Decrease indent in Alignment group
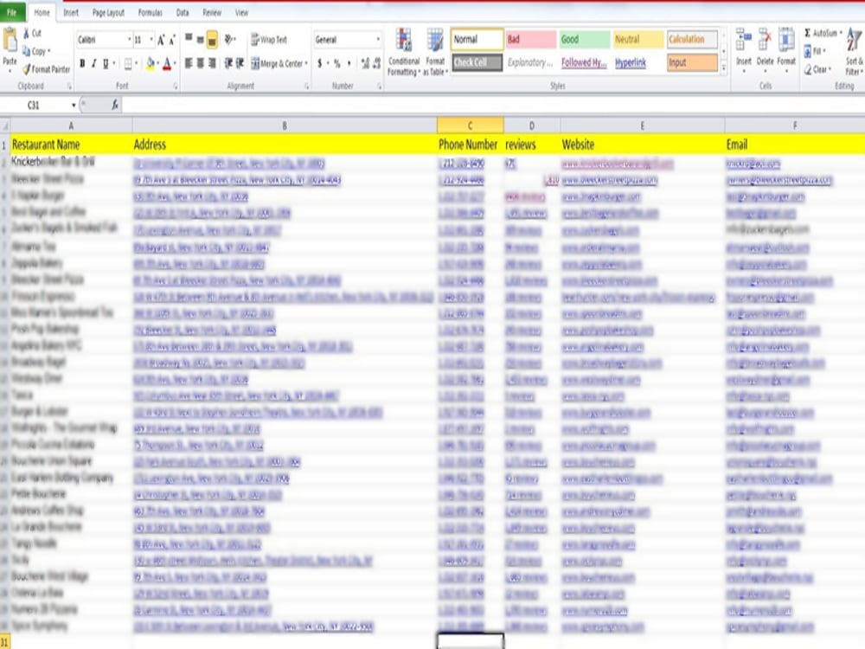865x649 pixels. [x=227, y=63]
